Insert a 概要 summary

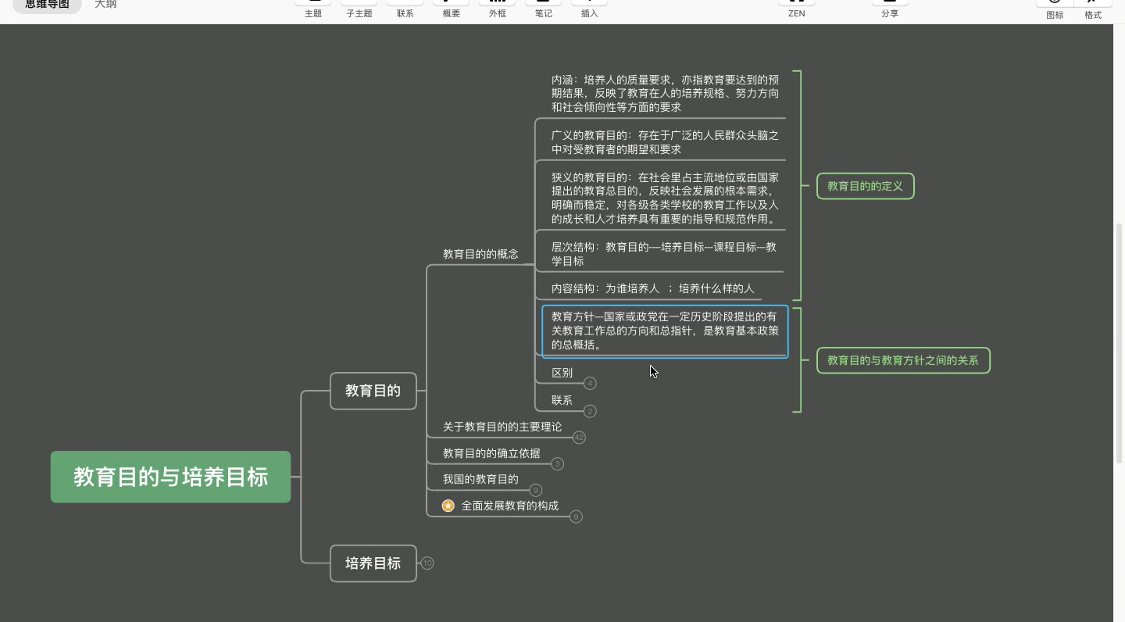451,9
